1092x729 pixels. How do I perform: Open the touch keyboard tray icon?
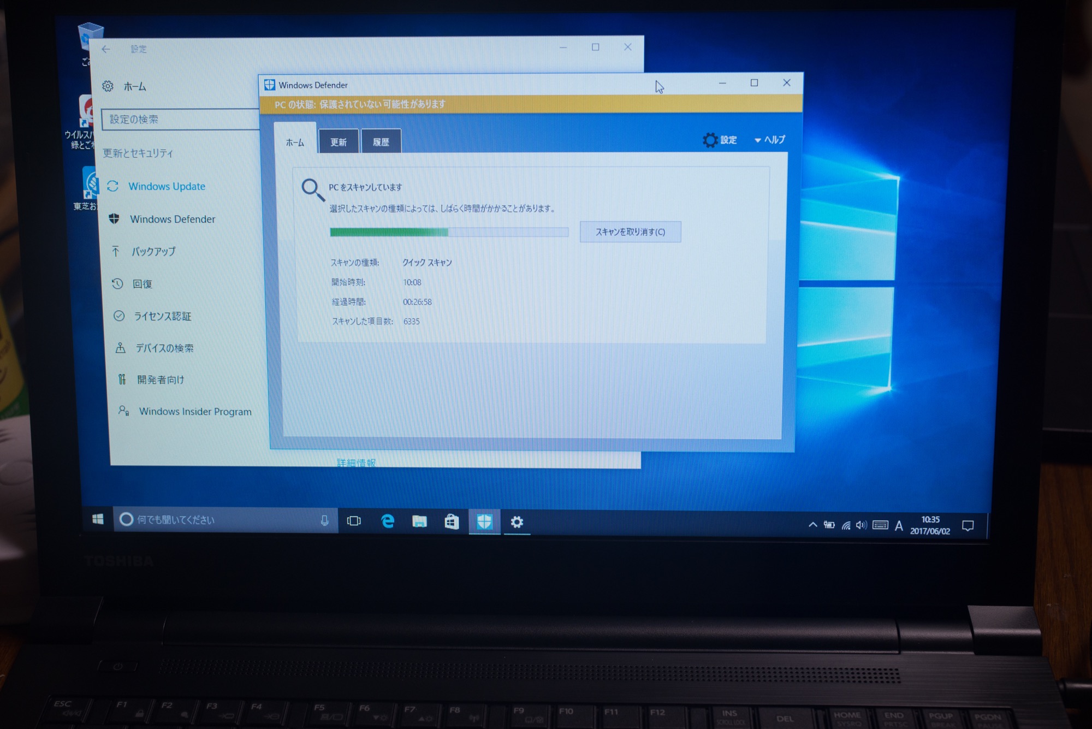click(x=880, y=525)
